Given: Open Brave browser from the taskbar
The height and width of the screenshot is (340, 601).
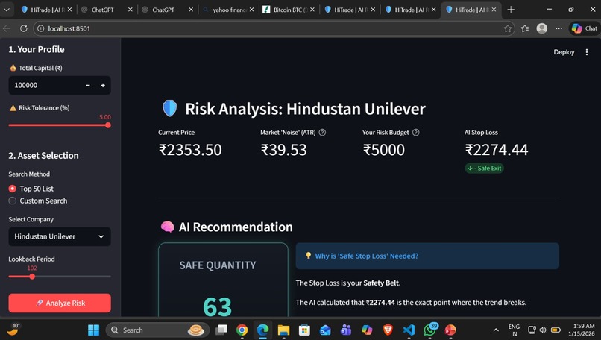Looking at the screenshot, I should click(388, 330).
